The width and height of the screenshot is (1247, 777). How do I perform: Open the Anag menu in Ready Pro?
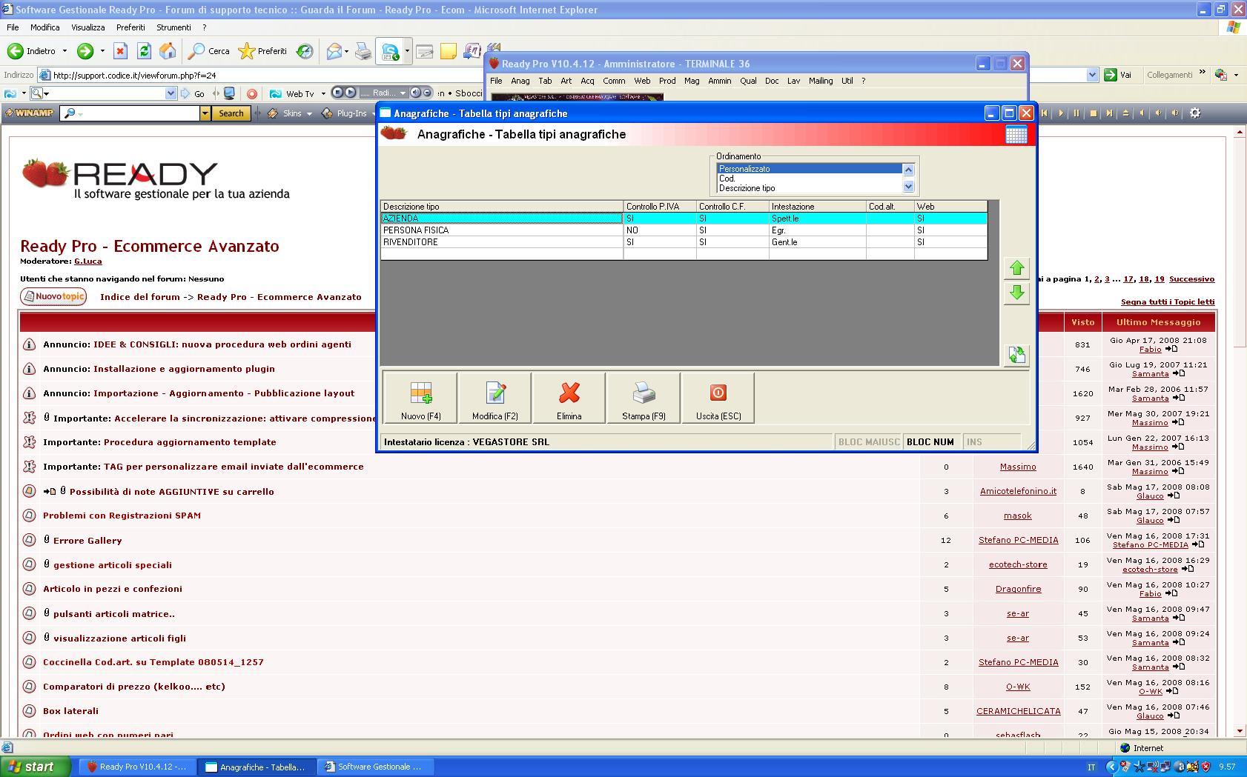coord(520,81)
